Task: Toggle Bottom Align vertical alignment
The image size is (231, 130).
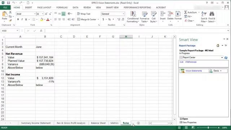Action: click(x=64, y=14)
